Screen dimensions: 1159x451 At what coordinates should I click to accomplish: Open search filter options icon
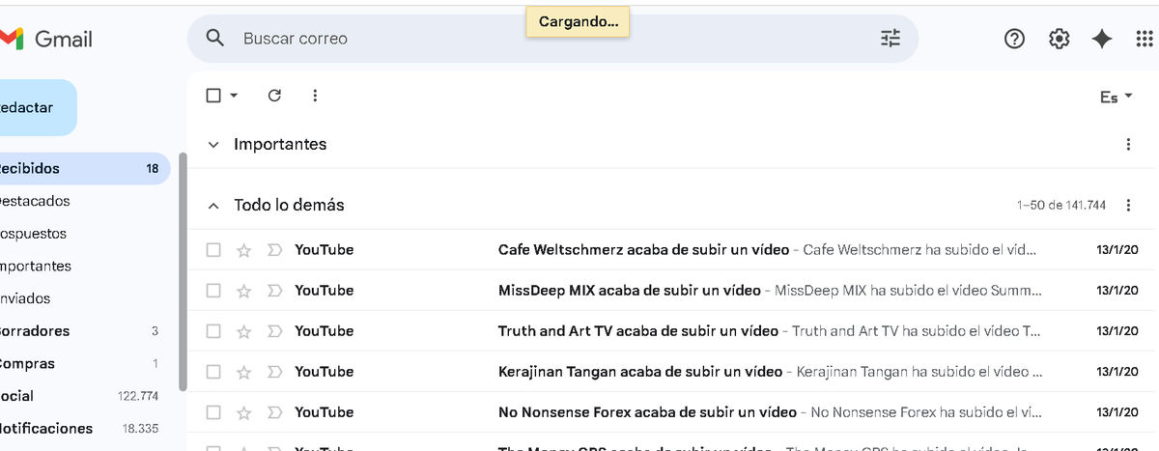[890, 39]
